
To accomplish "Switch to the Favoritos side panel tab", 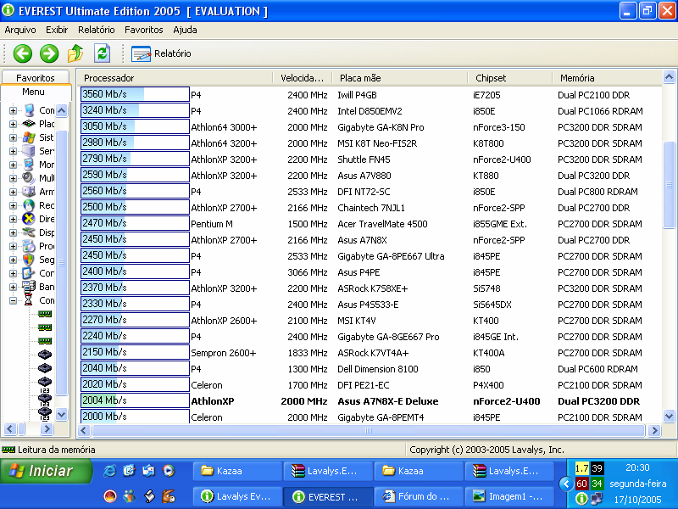I will [x=36, y=78].
